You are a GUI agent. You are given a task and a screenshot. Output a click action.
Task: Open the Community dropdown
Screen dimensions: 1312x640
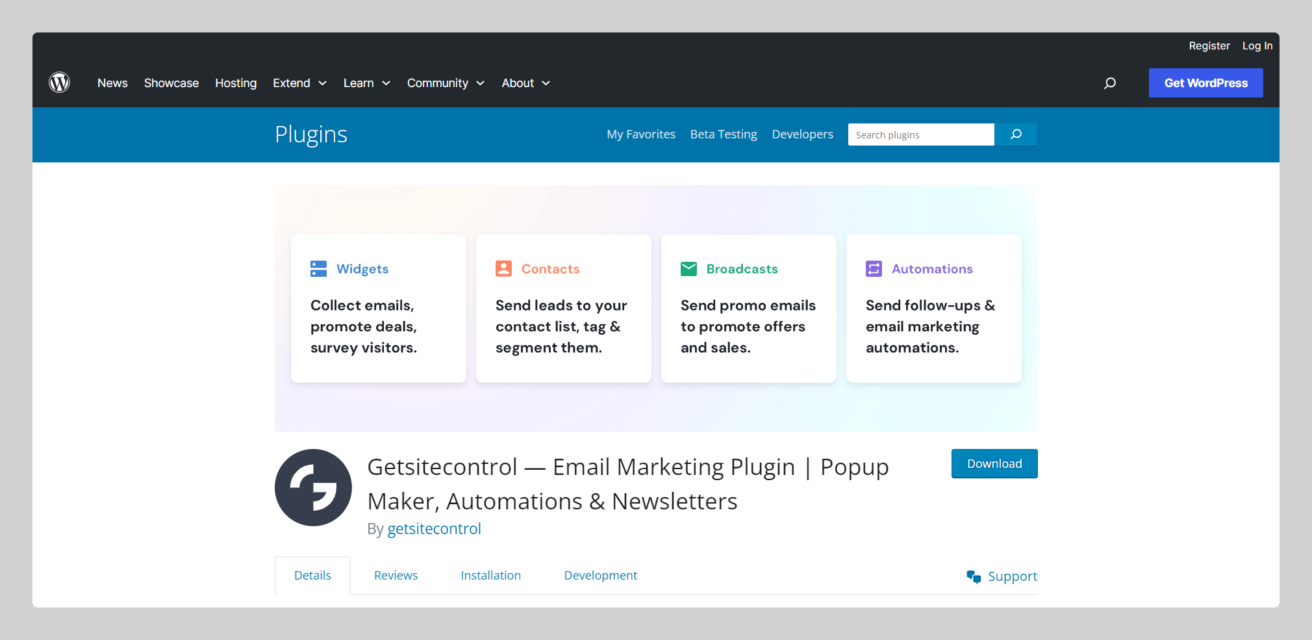click(481, 83)
